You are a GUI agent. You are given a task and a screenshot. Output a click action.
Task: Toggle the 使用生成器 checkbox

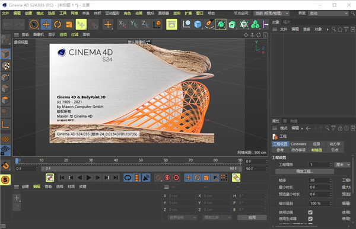[x=310, y=219]
